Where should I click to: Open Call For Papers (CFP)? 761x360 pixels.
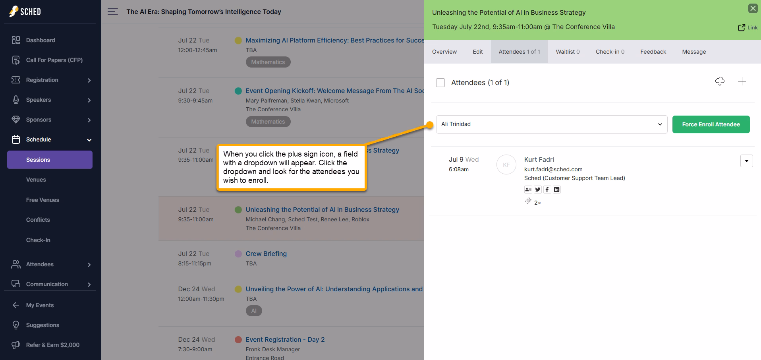point(54,60)
